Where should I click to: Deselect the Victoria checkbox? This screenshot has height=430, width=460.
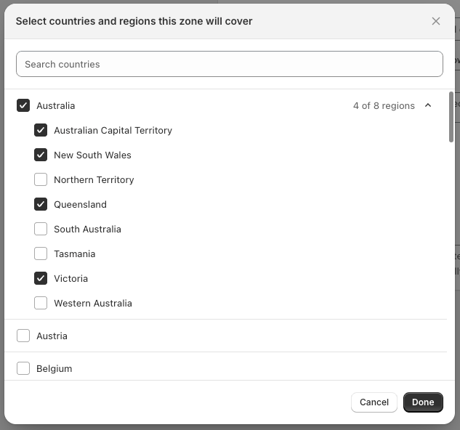click(41, 278)
